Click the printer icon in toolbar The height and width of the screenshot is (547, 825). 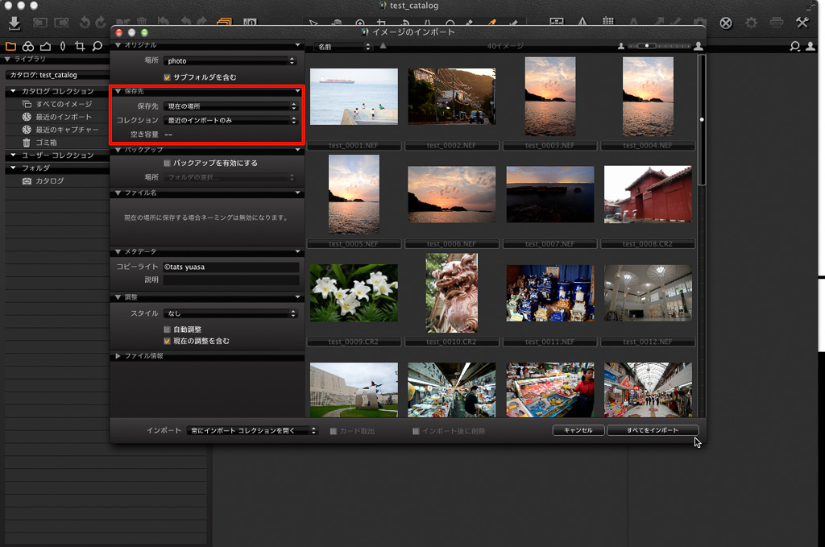coord(776,23)
